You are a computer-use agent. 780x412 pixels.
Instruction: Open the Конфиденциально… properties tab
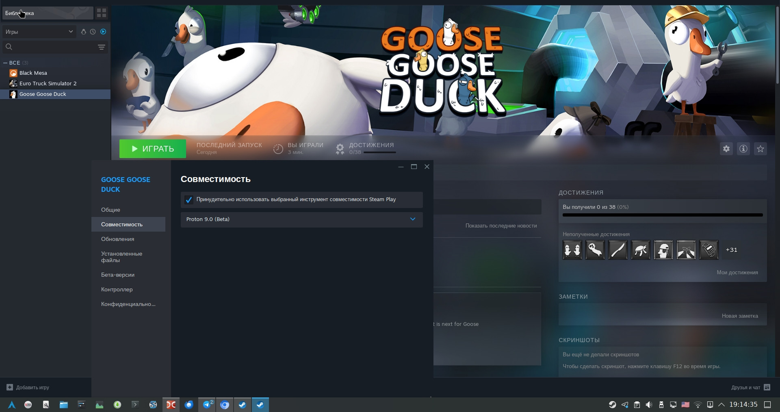pyautogui.click(x=128, y=304)
